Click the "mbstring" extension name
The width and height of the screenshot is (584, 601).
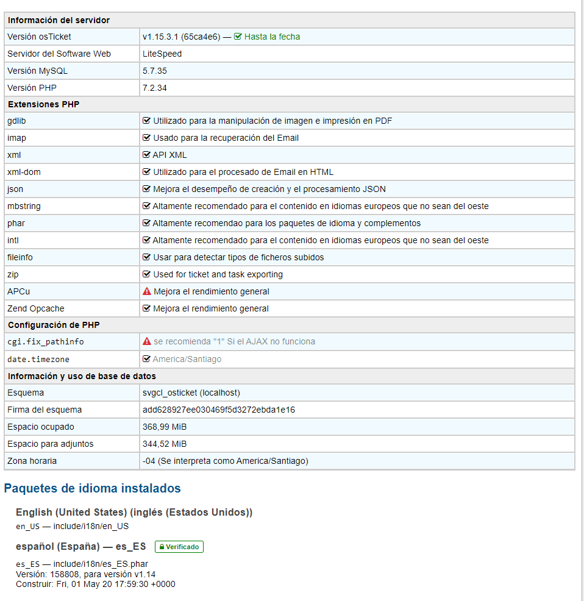pyautogui.click(x=24, y=206)
